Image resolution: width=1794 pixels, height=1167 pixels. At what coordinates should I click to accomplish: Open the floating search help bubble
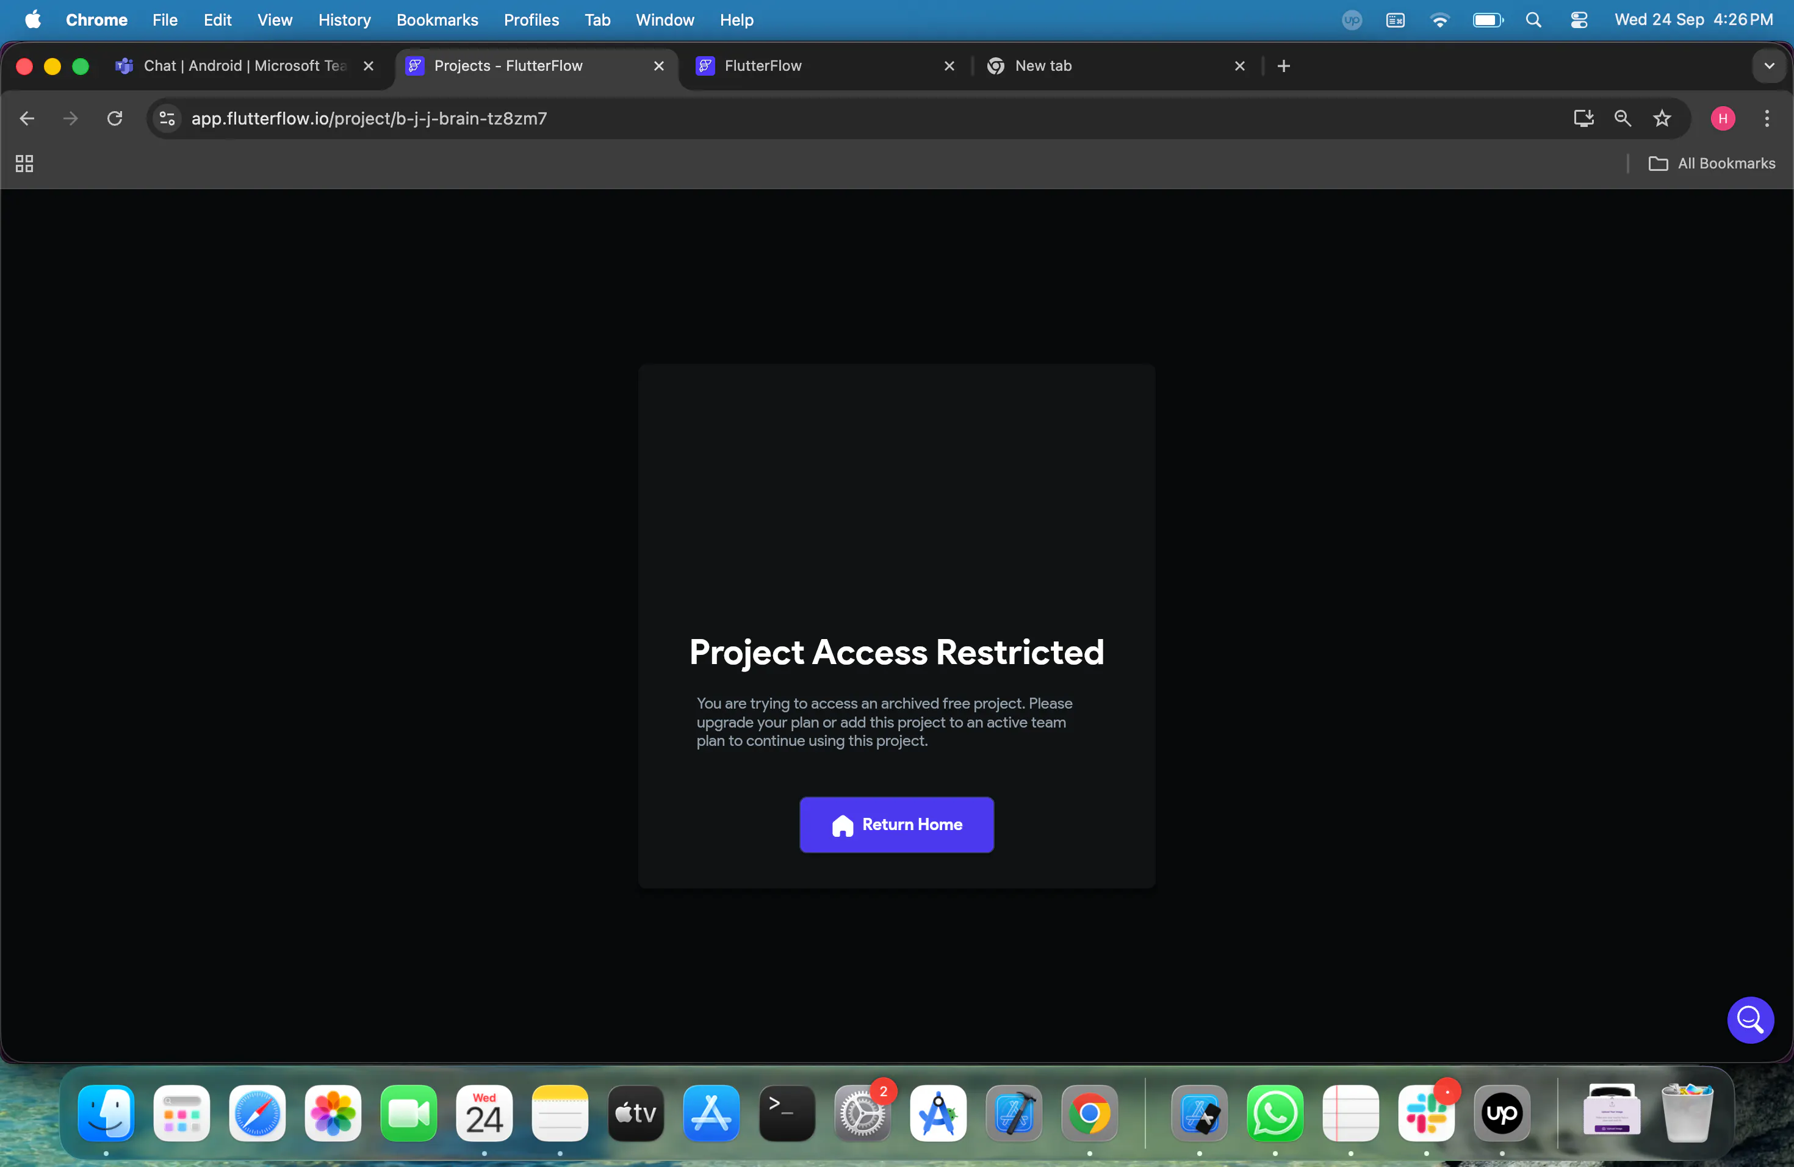point(1749,1020)
